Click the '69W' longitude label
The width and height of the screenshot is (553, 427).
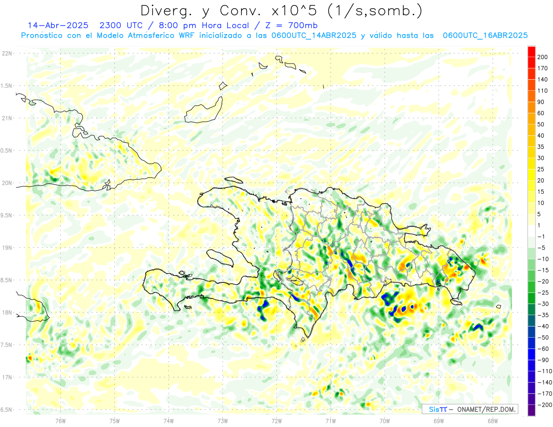(439, 421)
